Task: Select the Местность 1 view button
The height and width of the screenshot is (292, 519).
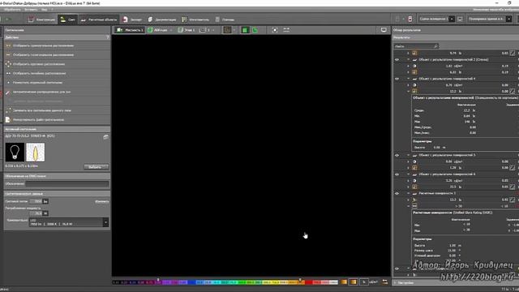Action: click(130, 30)
